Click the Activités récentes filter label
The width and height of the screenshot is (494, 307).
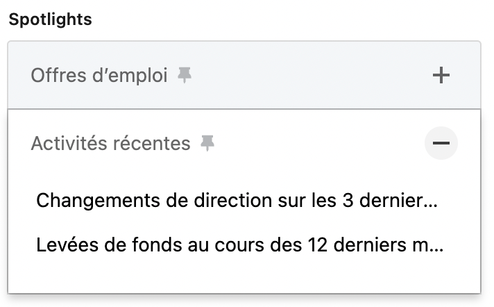[x=110, y=143]
